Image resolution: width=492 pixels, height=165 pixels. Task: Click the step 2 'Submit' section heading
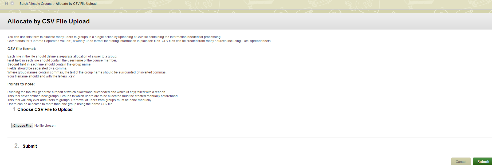click(x=30, y=146)
